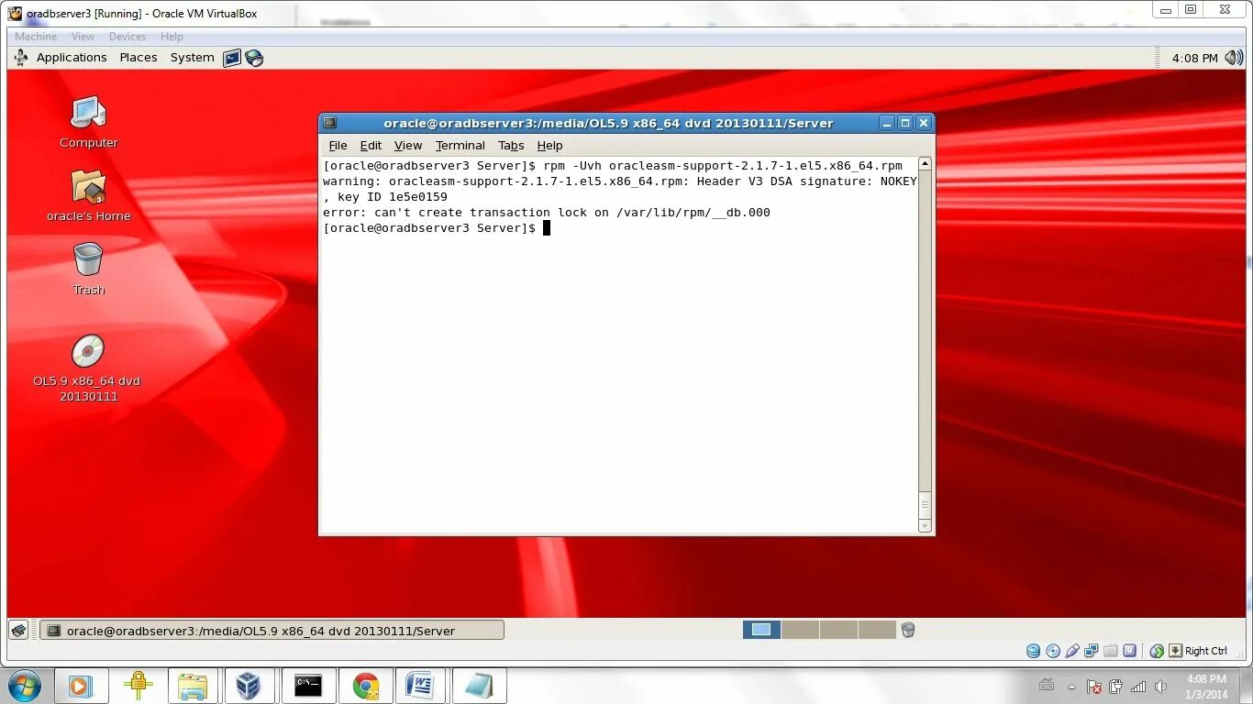Image resolution: width=1253 pixels, height=704 pixels.
Task: Open Google Chrome from taskbar
Action: [x=365, y=686]
